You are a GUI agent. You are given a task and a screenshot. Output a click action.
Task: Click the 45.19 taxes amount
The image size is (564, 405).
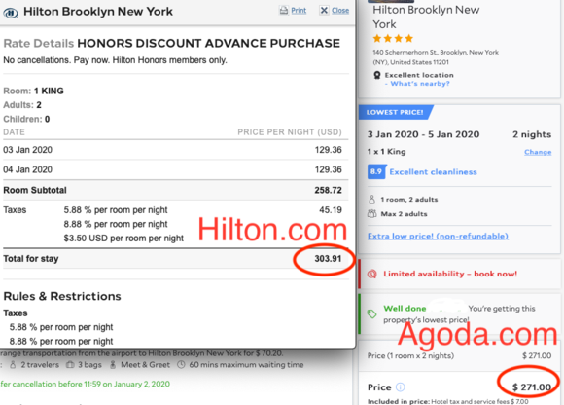pos(331,210)
